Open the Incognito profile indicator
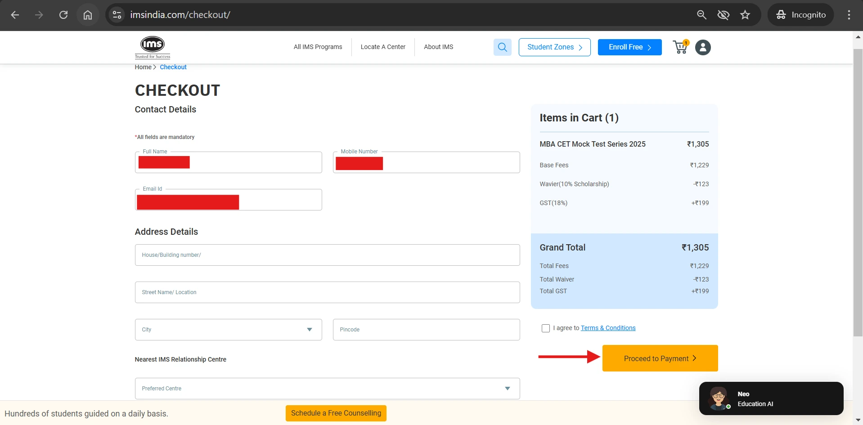 (801, 15)
